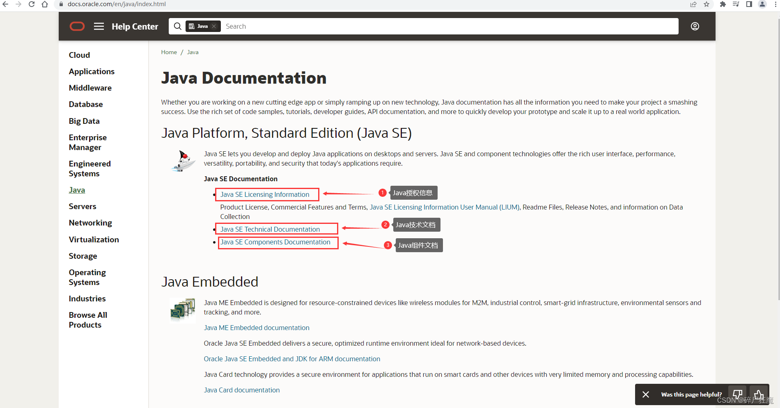Viewport: 780px width, 408px height.
Task: Click the Java Embedded boards image
Action: 182,310
